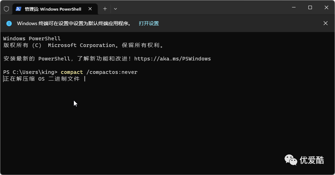
Task: Click the 'Windows 终端可在设置中设置为默认终端应用程序' message
Action: [x=74, y=23]
